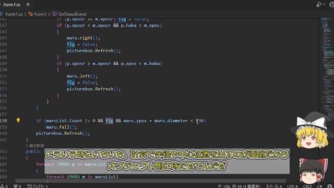334x188 pixels.
Task: Click picturebox.Refresh(); on line 147
Action: coord(94,51)
